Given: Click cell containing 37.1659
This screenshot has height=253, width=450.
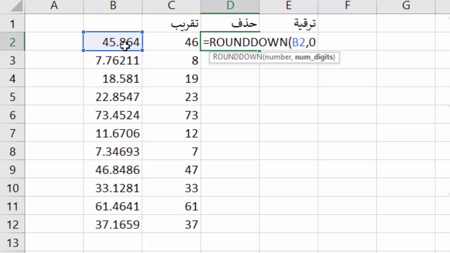Looking at the screenshot, I should 113,225.
